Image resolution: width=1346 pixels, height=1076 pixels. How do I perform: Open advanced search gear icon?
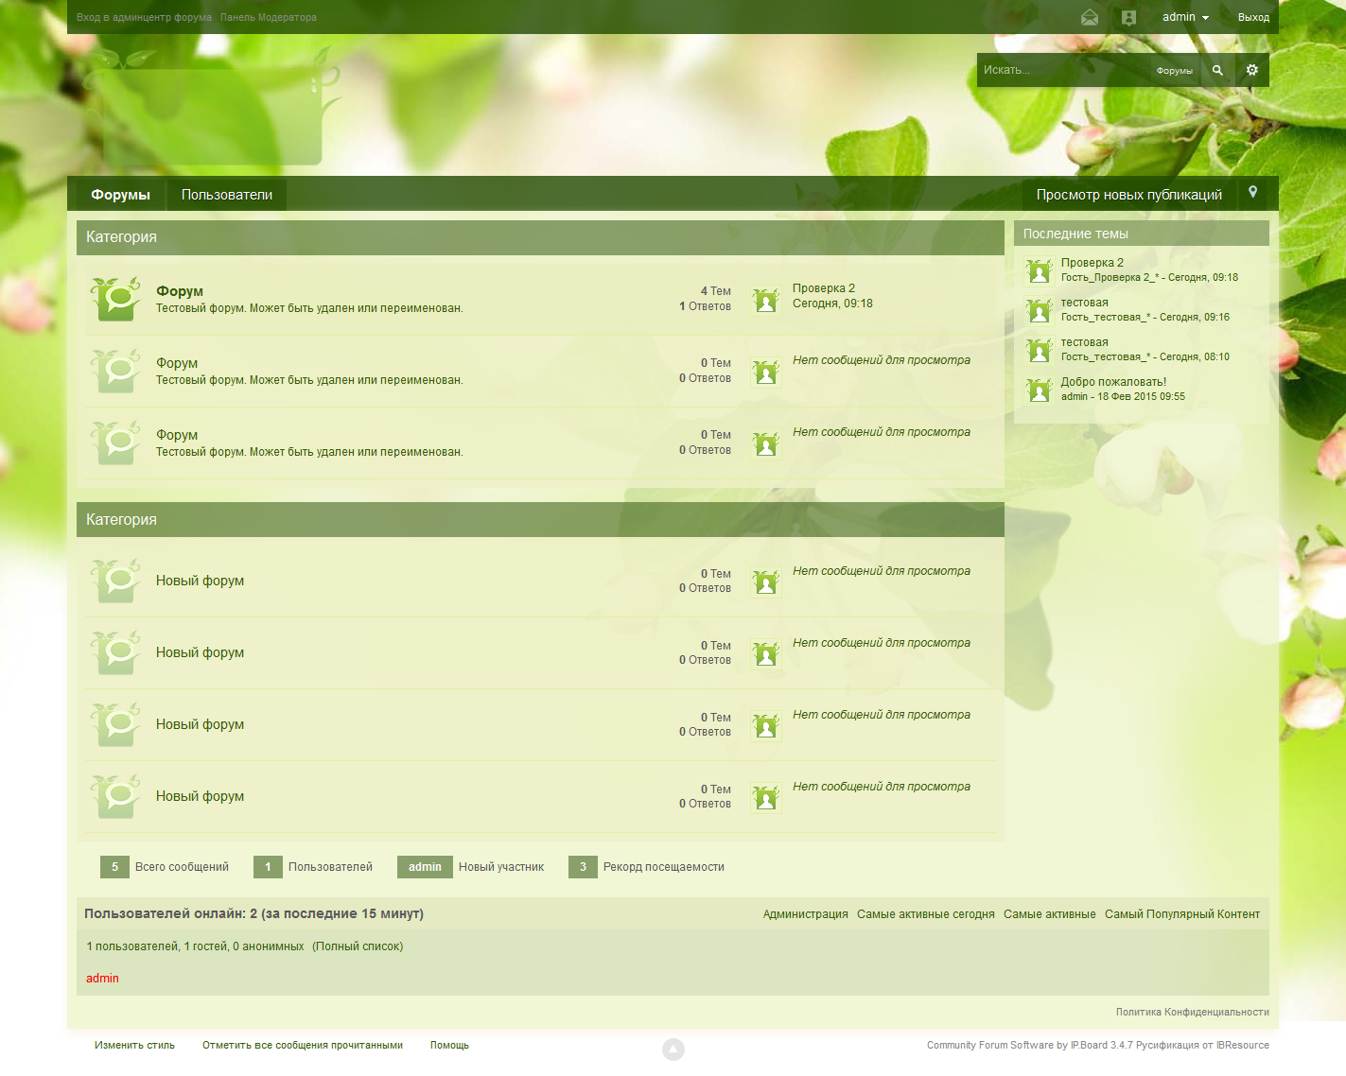click(x=1252, y=70)
